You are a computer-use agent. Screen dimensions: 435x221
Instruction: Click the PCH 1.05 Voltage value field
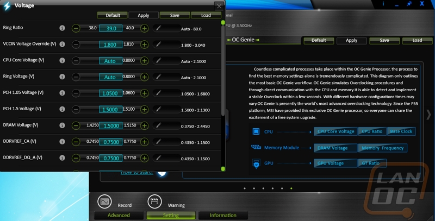point(110,93)
